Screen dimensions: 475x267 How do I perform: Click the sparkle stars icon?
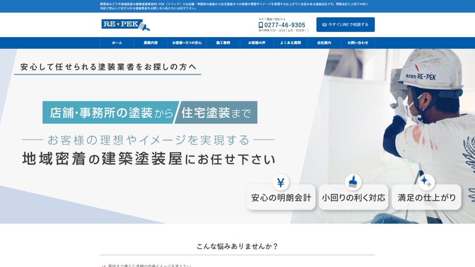426,182
